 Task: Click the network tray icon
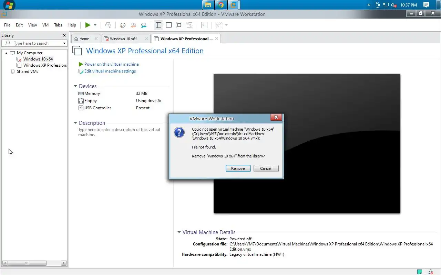click(386, 5)
